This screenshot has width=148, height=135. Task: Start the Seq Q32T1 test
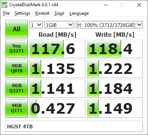[17, 49]
